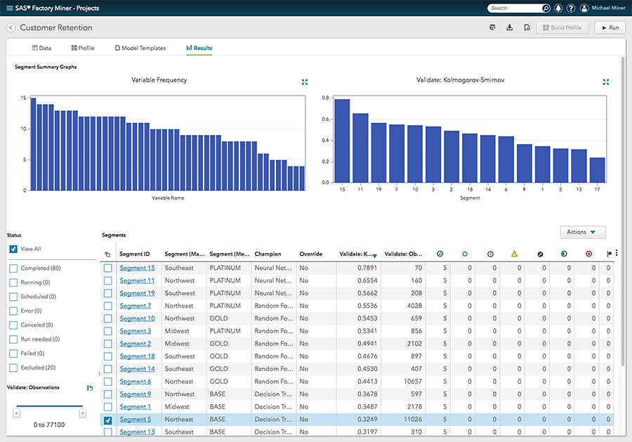Maximize the Kolmogorov-Smirnov graph
The height and width of the screenshot is (442, 632).
click(605, 82)
